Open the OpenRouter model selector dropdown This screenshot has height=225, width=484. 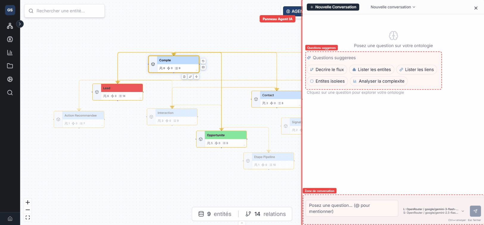click(x=463, y=211)
